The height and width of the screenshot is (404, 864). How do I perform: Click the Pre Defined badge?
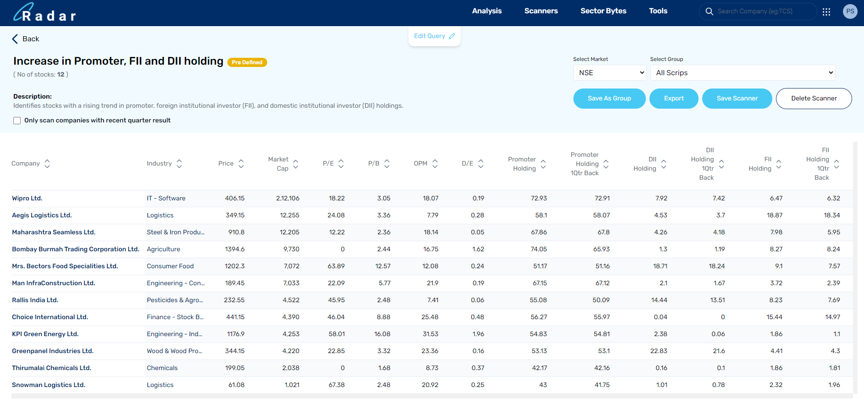tap(247, 62)
